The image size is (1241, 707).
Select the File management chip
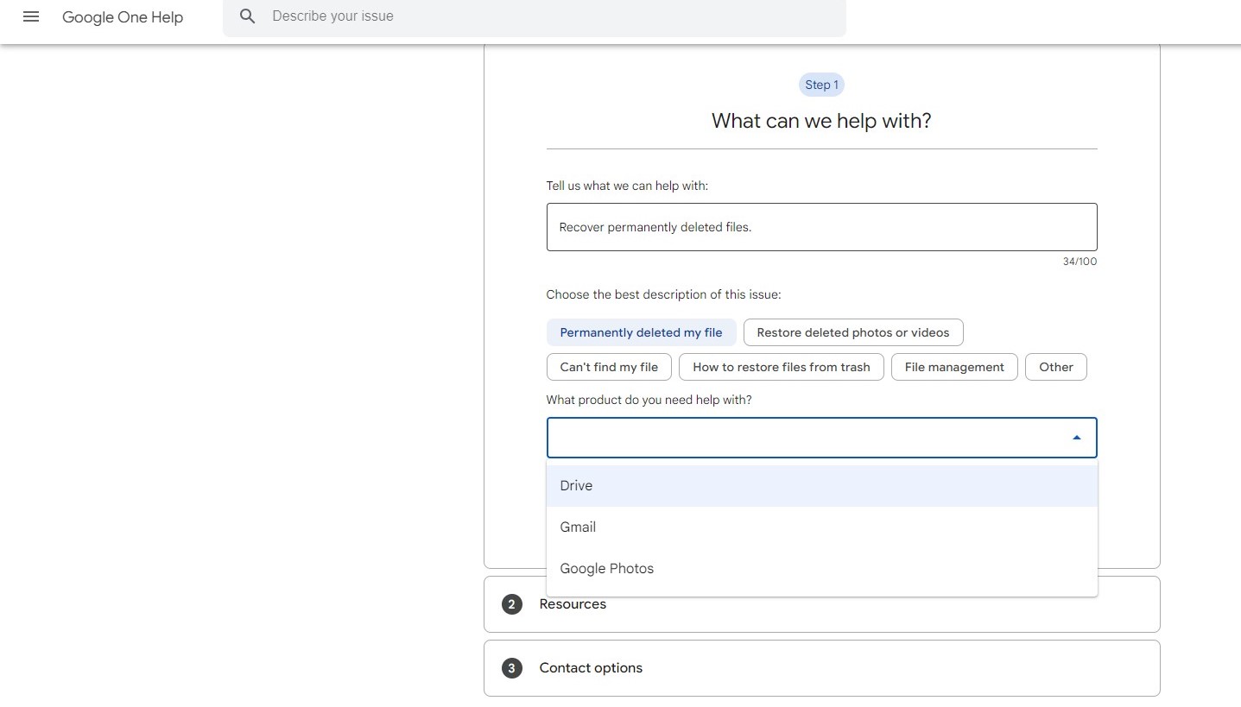tap(954, 367)
